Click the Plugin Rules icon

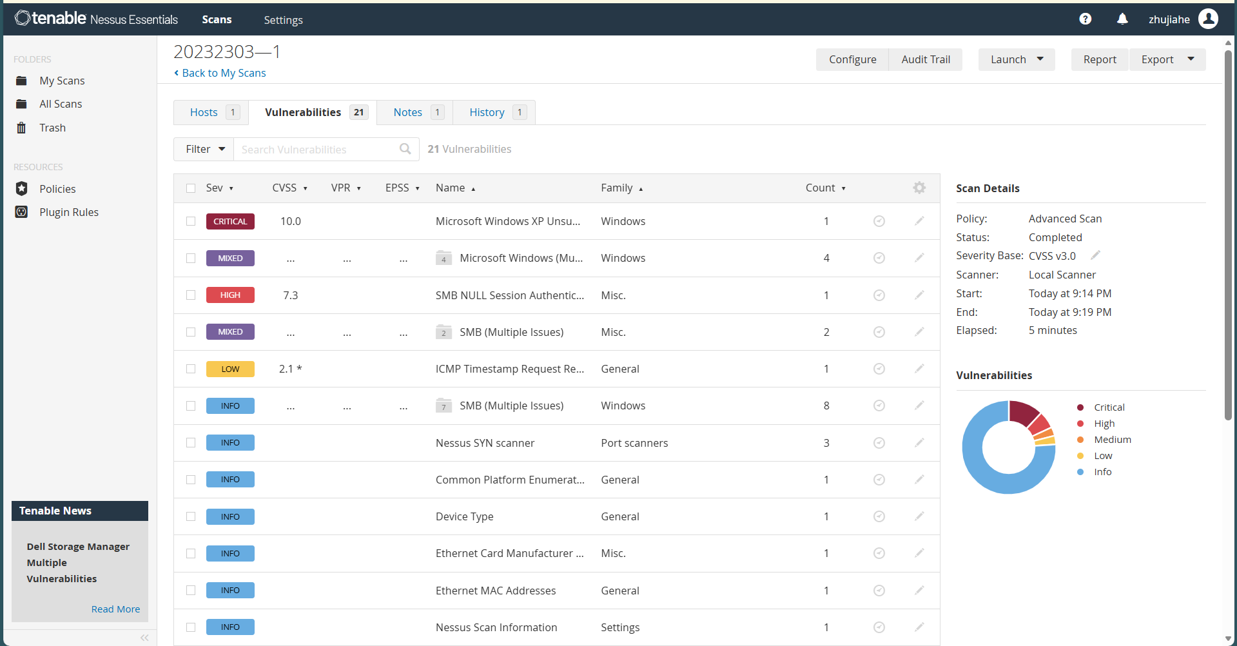(21, 212)
